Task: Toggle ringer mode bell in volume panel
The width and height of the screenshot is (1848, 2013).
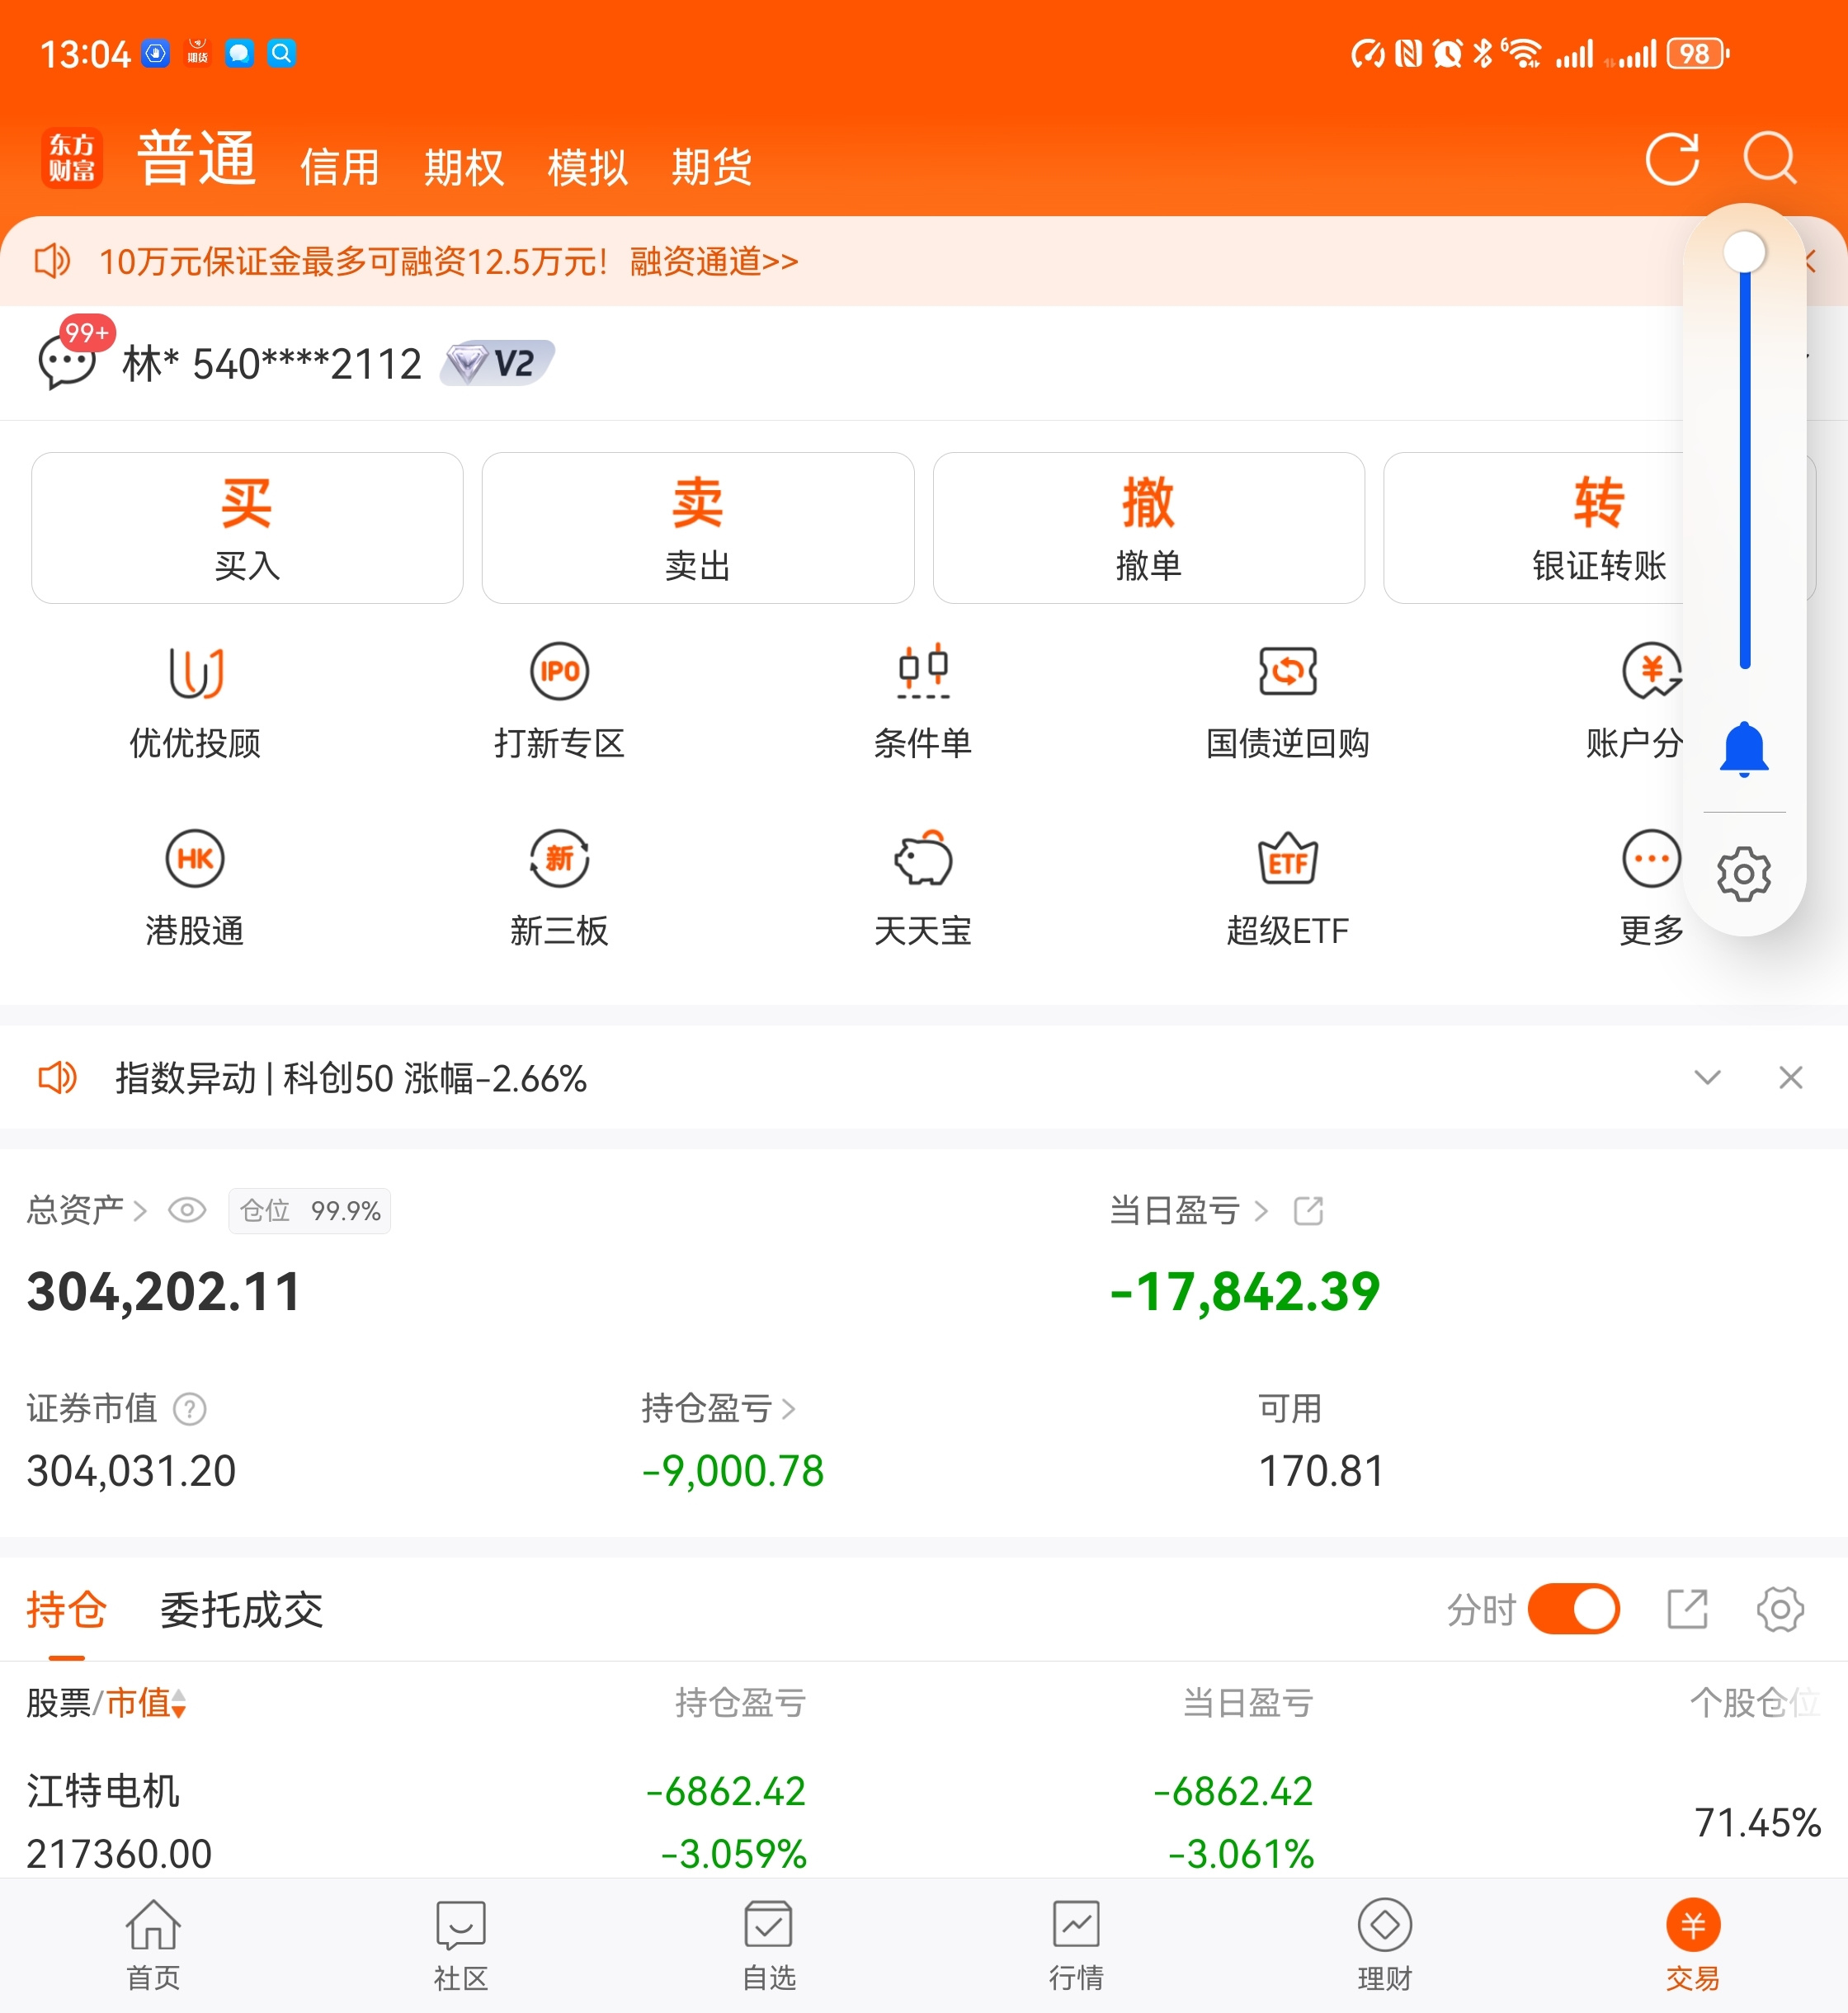Action: [1744, 748]
